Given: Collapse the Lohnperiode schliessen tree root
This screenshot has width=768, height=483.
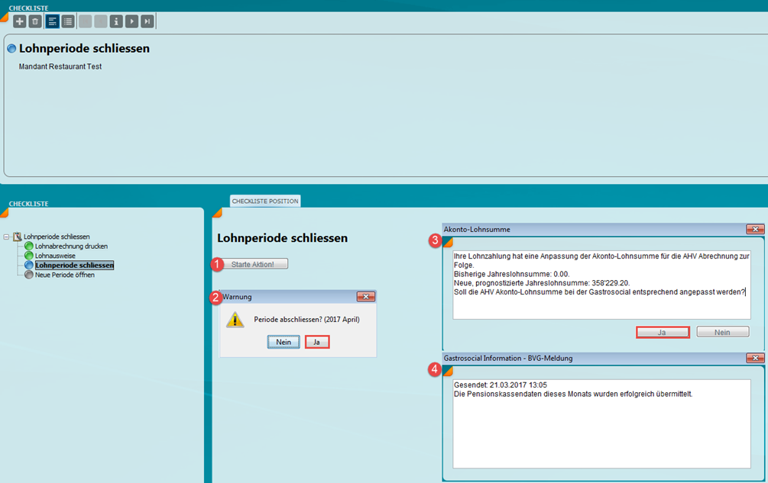Looking at the screenshot, I should point(7,237).
